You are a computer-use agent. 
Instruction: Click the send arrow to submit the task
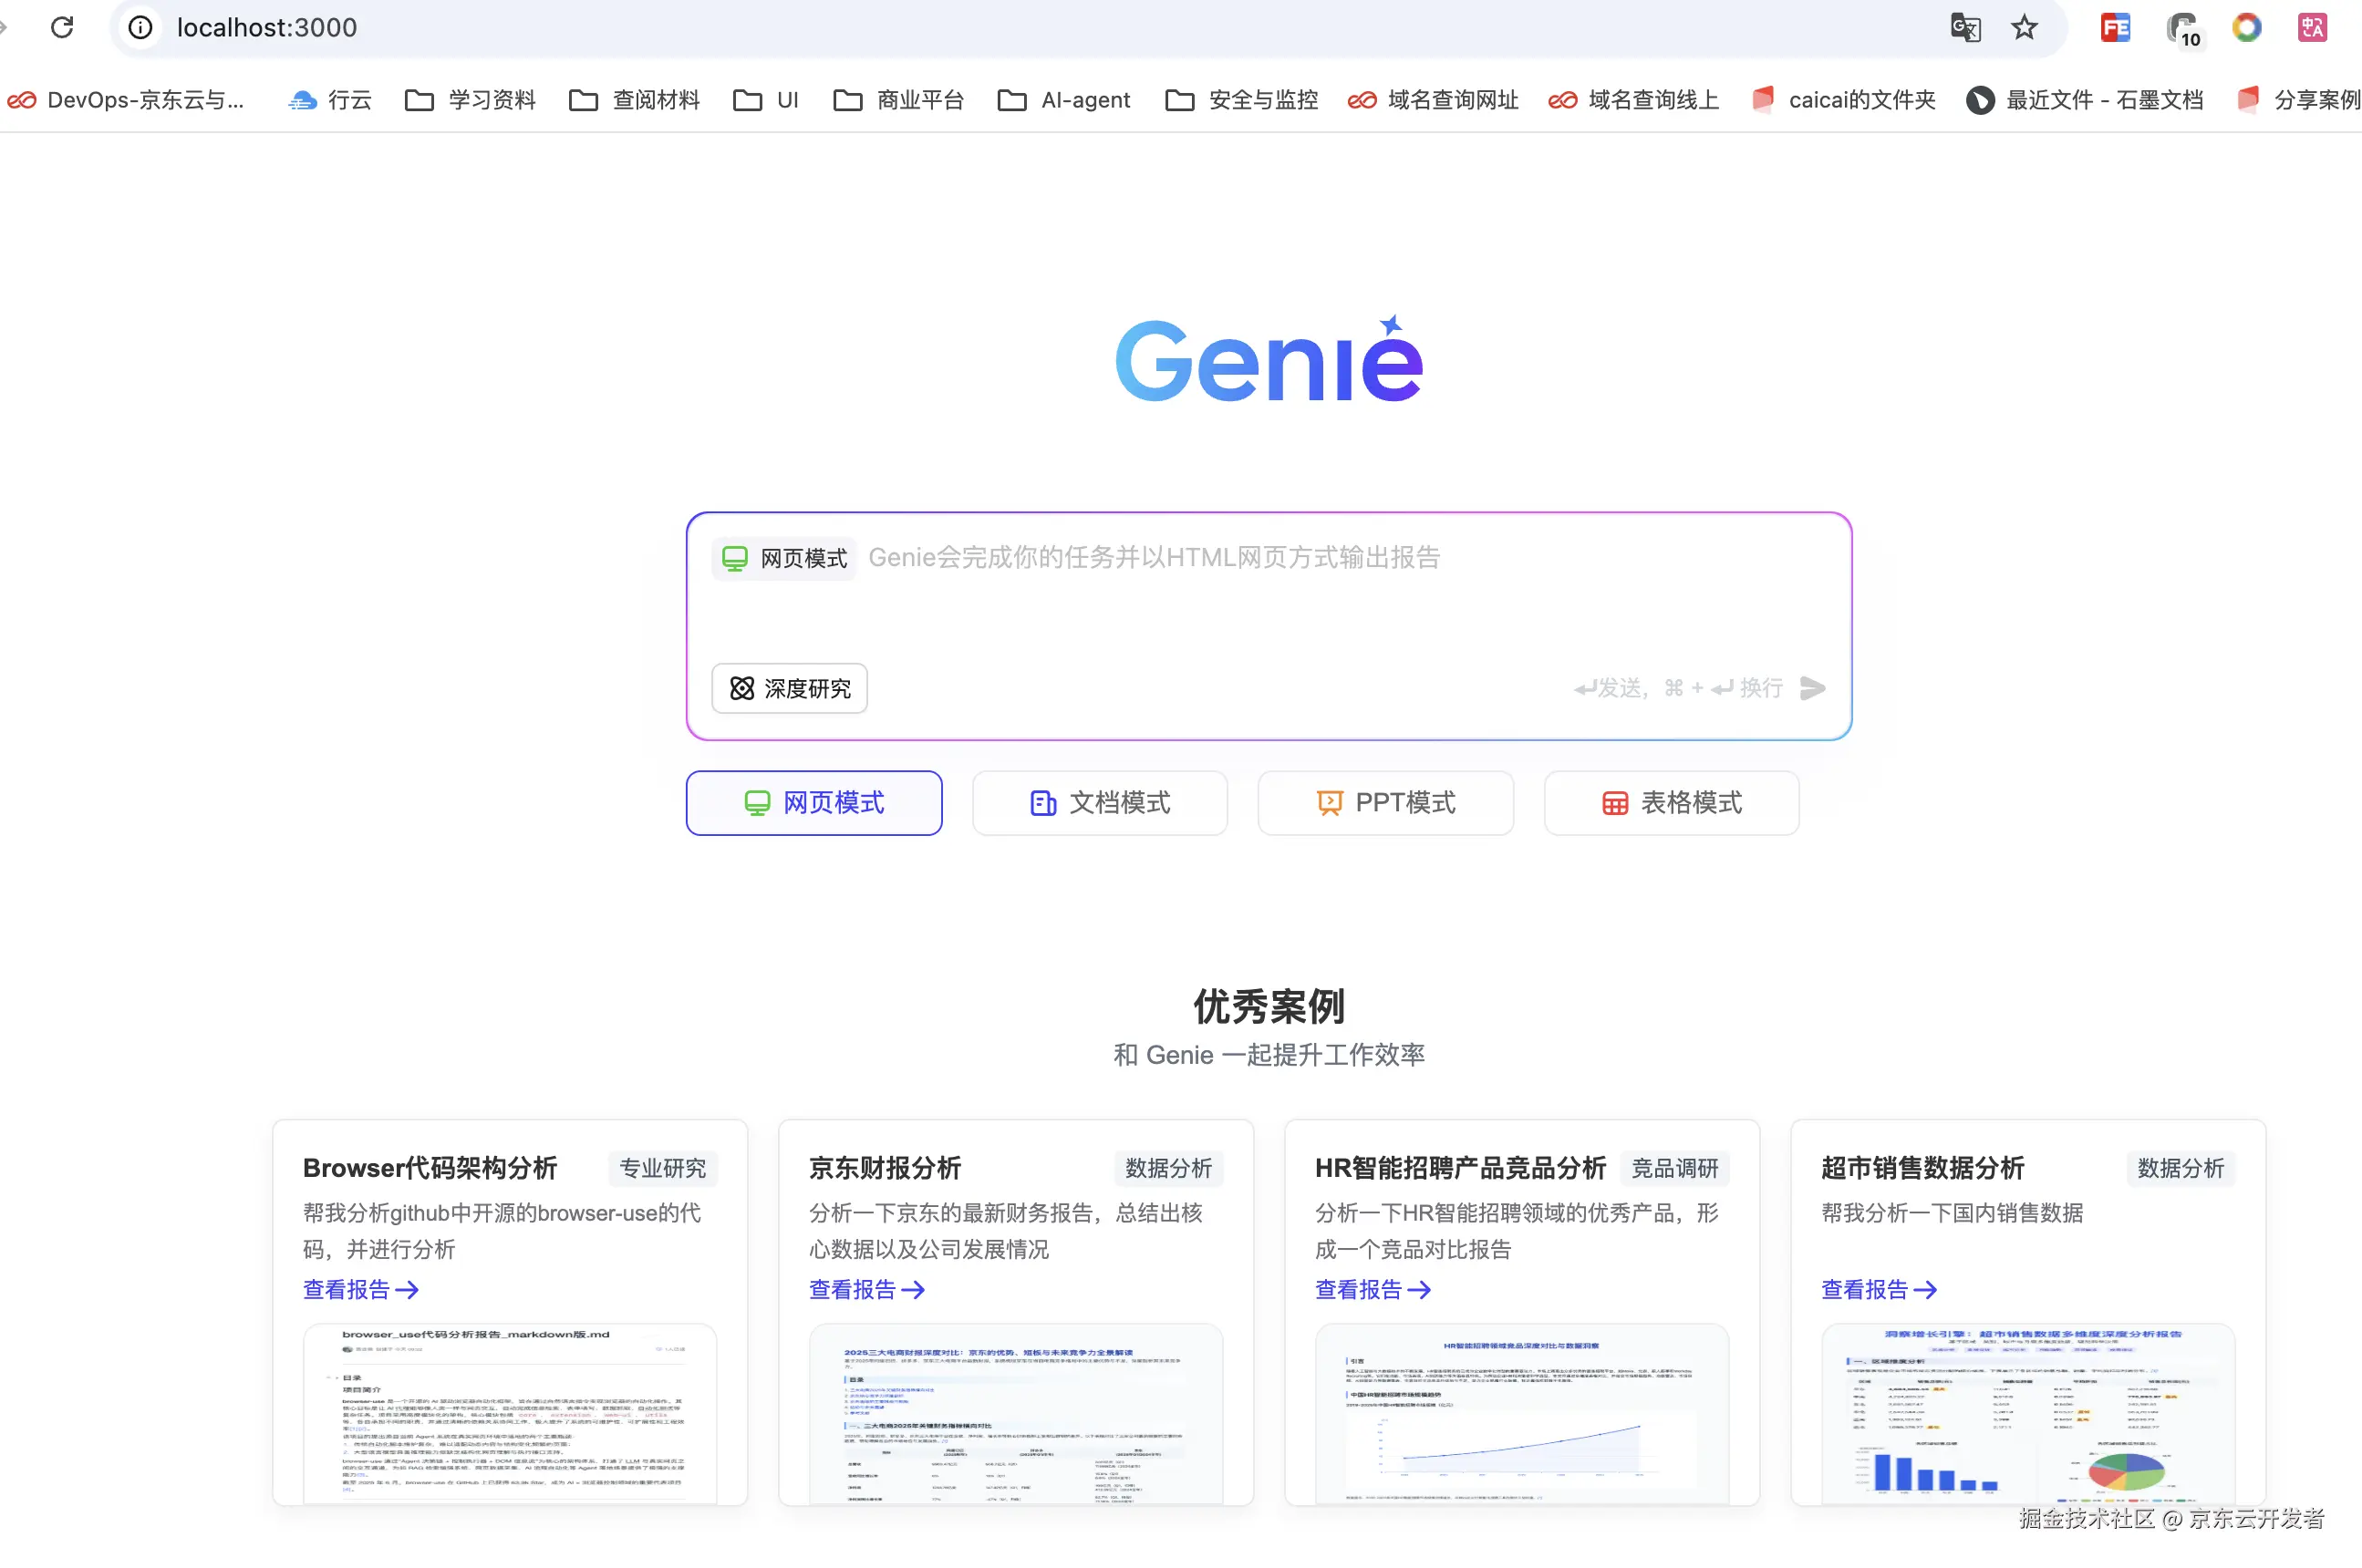tap(1813, 688)
